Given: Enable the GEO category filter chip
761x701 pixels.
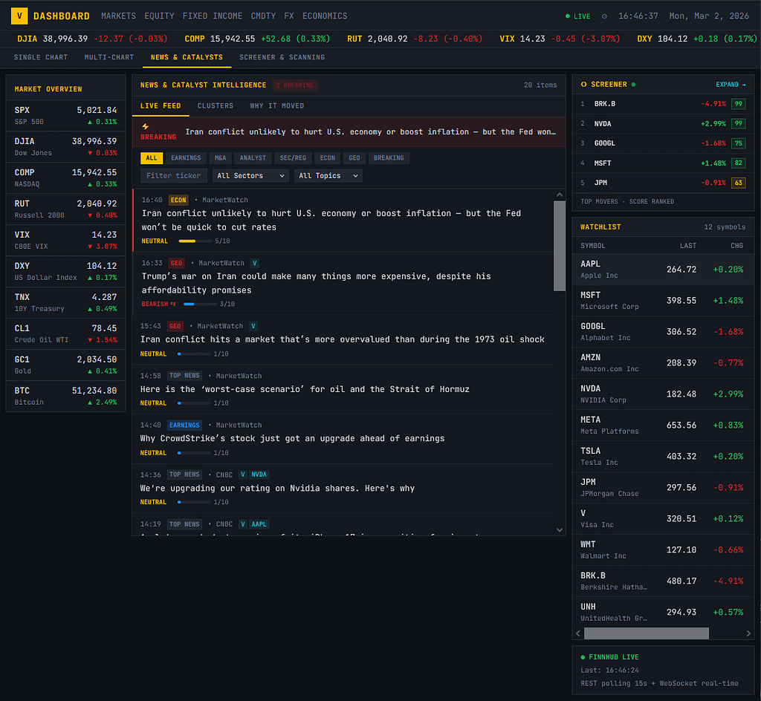Looking at the screenshot, I should point(354,158).
